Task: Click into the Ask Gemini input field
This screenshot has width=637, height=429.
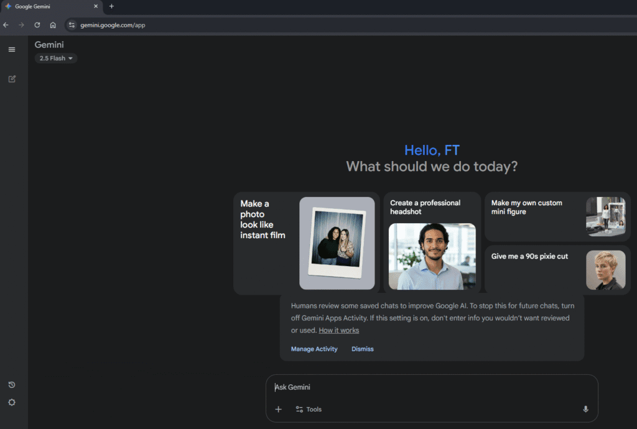Action: coord(429,387)
